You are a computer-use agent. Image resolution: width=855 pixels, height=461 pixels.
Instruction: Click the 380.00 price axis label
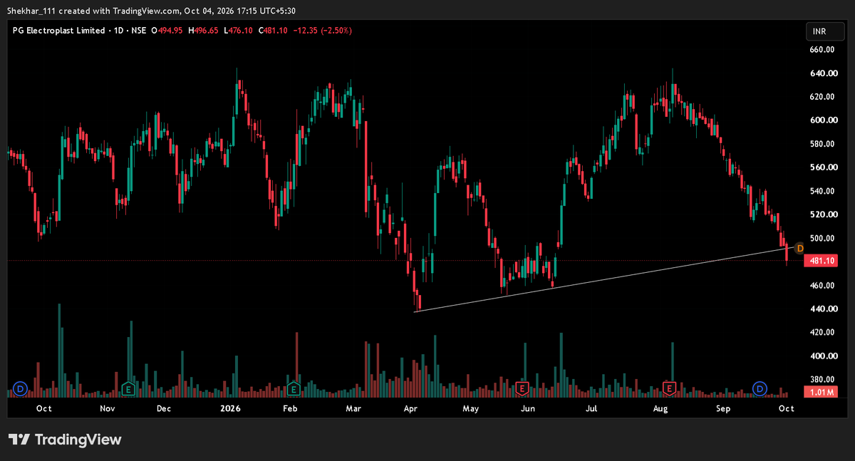pyautogui.click(x=822, y=380)
